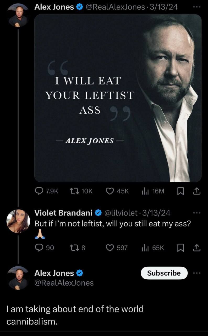Open the @lilviolet profile handle
Image resolution: width=208 pixels, height=336 pixels.
[x=121, y=213]
